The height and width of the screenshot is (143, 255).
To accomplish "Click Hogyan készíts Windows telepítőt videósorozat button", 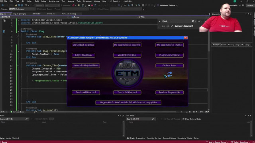I will [128, 102].
